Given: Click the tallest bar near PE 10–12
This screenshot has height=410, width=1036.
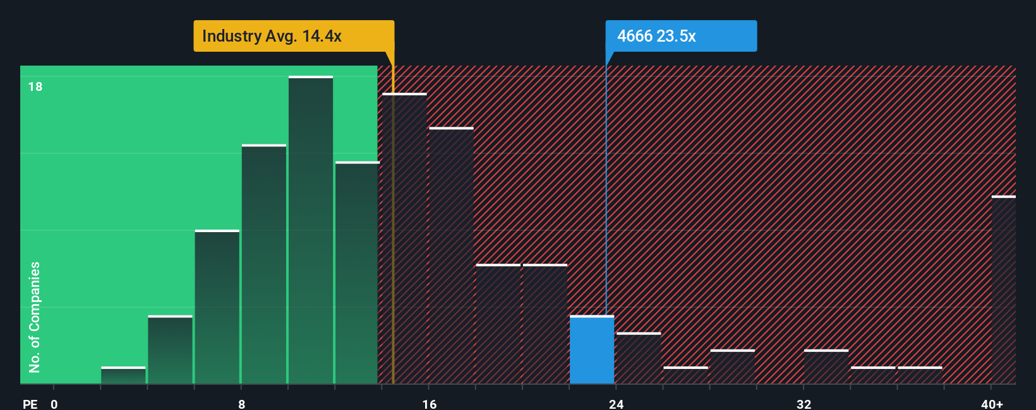Looking at the screenshot, I should tap(311, 230).
